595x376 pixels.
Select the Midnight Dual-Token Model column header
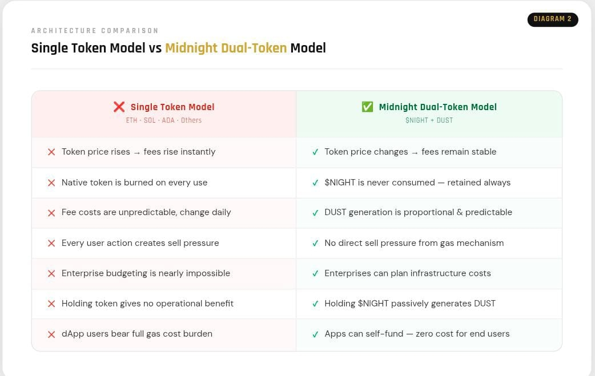coord(429,114)
